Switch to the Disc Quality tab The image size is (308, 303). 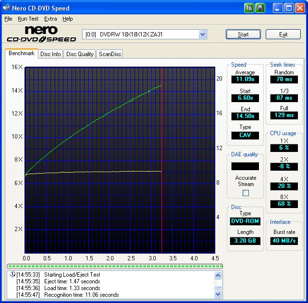point(80,54)
